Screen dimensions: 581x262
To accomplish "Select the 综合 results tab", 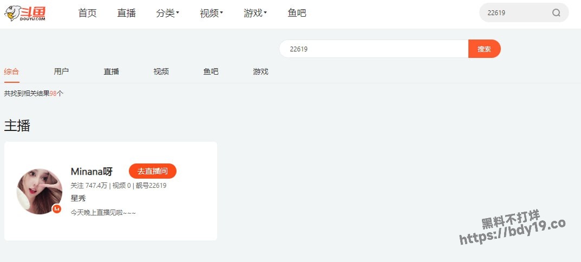I will click(x=11, y=71).
